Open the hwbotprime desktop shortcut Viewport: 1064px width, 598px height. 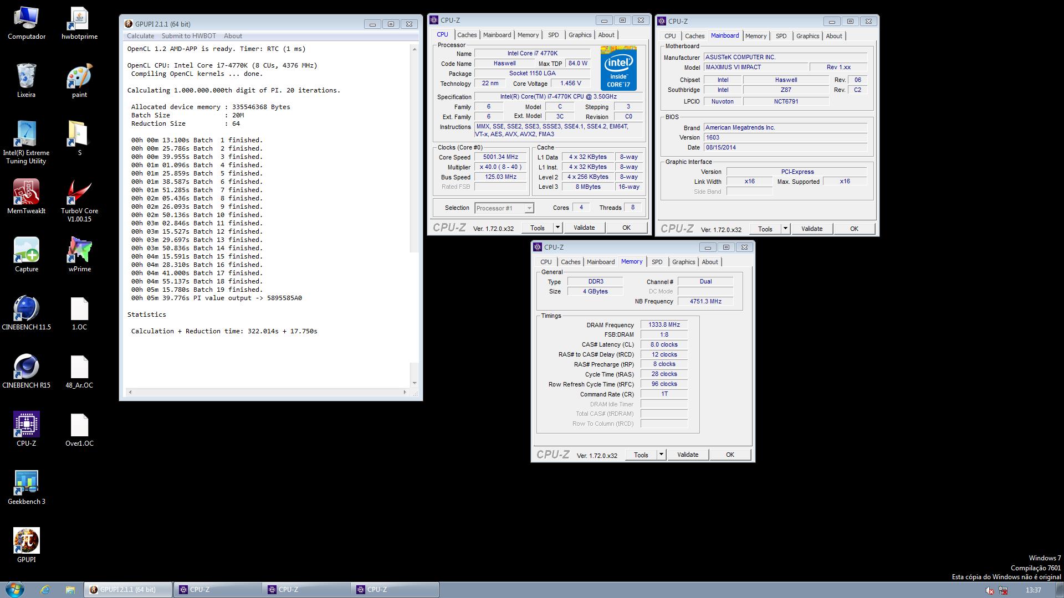click(79, 24)
